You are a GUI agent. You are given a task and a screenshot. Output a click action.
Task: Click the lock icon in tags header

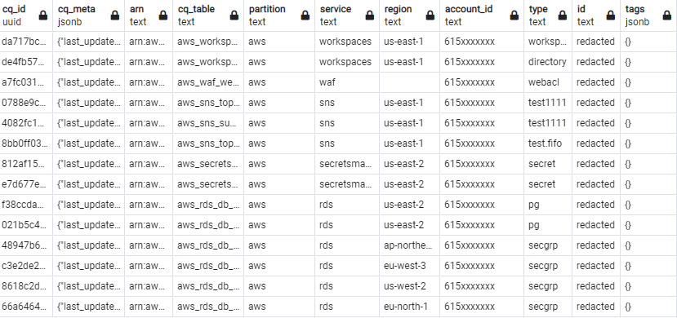(x=667, y=15)
